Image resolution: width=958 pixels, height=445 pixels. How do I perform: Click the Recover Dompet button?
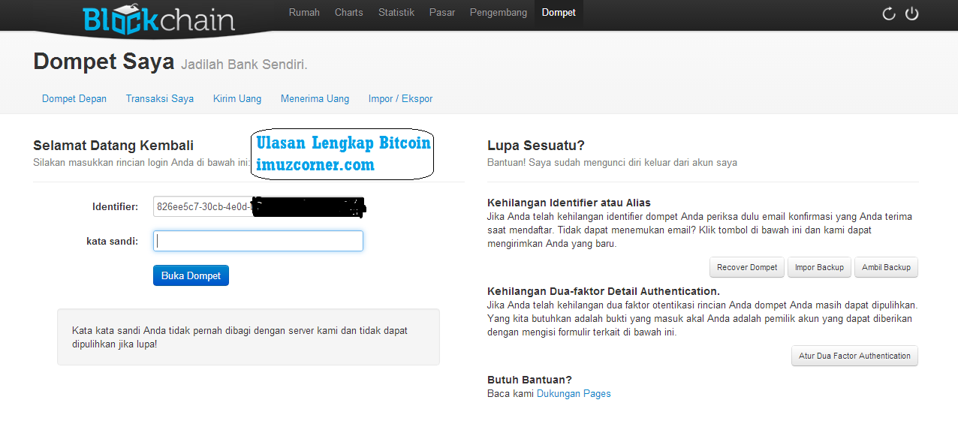pyautogui.click(x=747, y=267)
